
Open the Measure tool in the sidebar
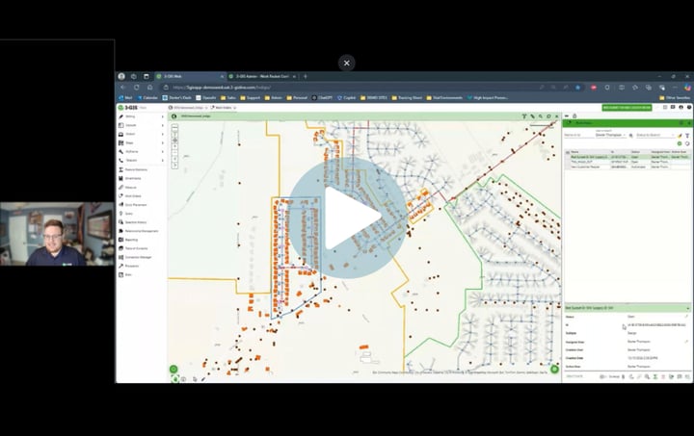coord(128,188)
